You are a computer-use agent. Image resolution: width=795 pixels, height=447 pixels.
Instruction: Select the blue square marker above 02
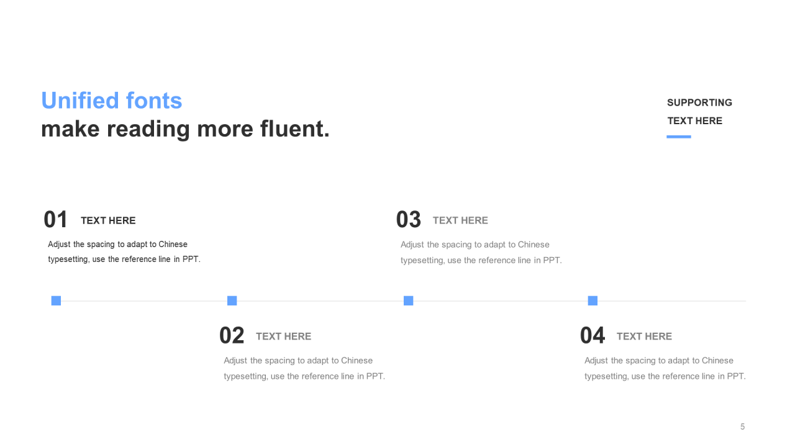pos(232,300)
